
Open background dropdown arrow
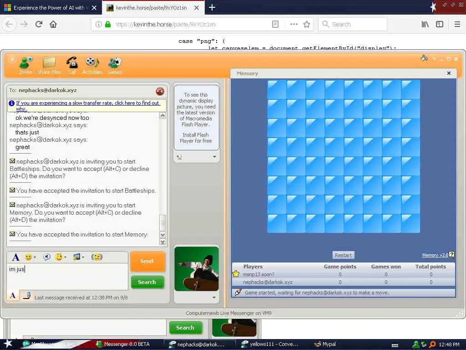tap(83, 257)
